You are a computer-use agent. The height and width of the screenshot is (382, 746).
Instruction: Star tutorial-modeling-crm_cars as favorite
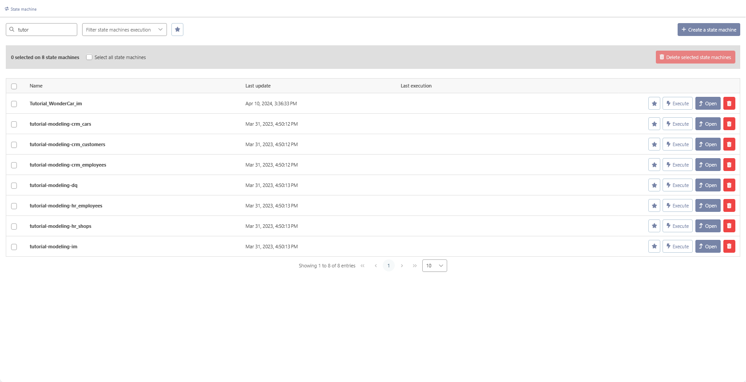(x=654, y=124)
